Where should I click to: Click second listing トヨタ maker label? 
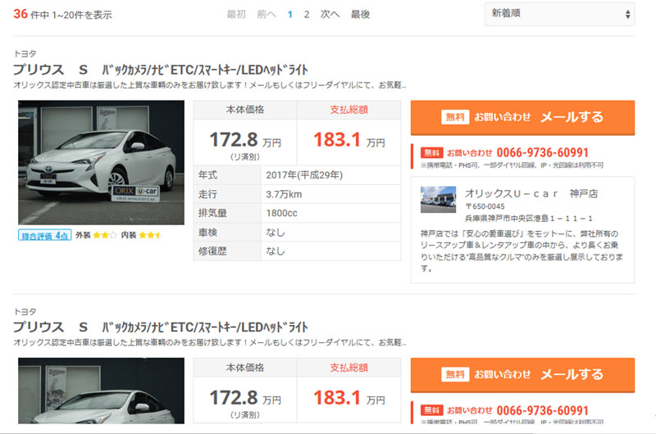[25, 312]
